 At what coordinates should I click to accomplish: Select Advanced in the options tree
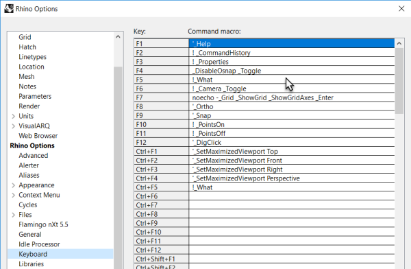[34, 156]
